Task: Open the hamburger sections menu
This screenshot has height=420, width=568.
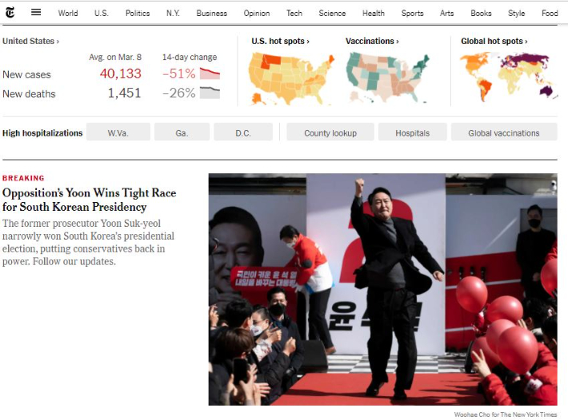Action: (x=36, y=12)
